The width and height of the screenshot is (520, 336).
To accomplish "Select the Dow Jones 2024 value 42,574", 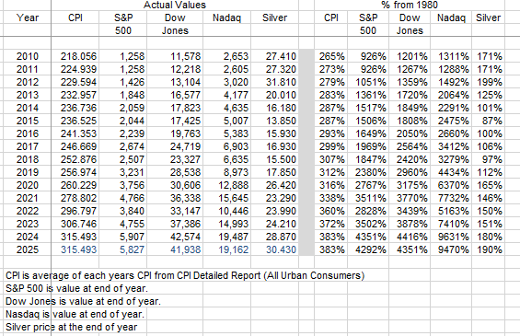I will [x=175, y=237].
